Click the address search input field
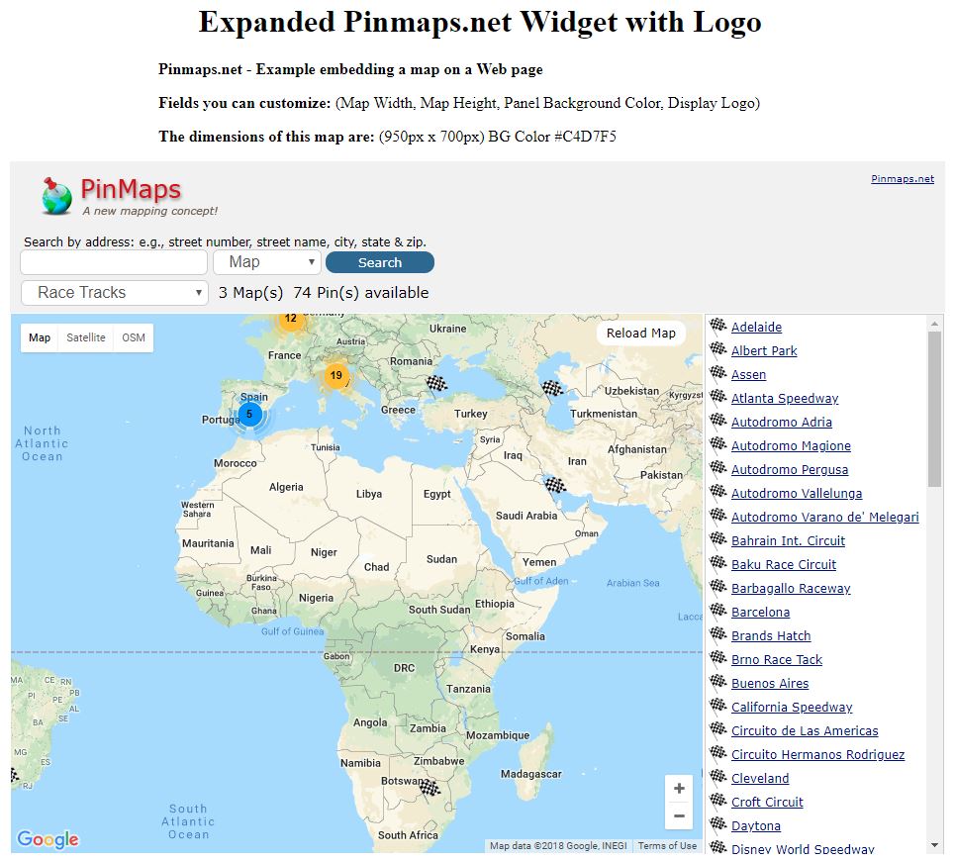 tap(114, 262)
